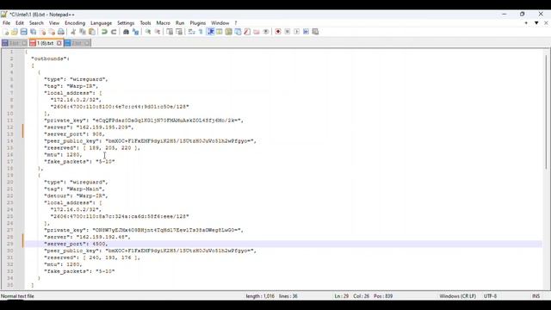Open the Settings menu
Image resolution: width=551 pixels, height=310 pixels.
click(126, 23)
